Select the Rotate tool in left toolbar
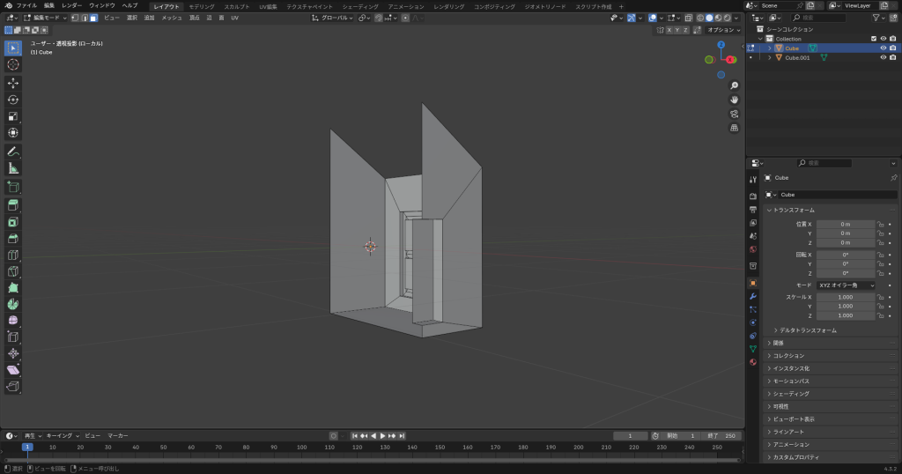The width and height of the screenshot is (902, 474). [x=13, y=100]
